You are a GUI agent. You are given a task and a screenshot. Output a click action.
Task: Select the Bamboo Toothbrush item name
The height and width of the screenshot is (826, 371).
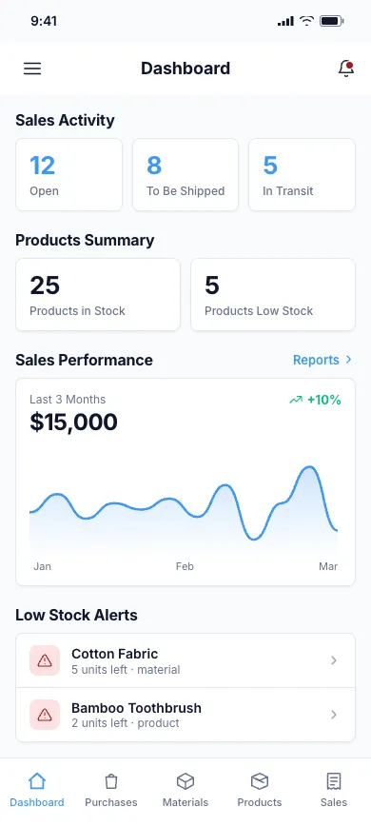136,708
